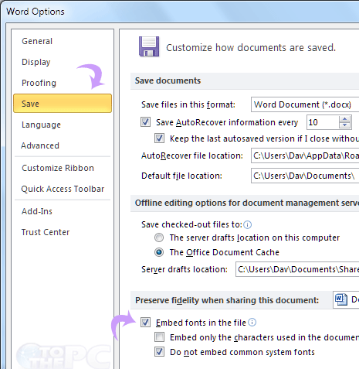Open the Save files in this format dropdown
This screenshot has width=359, height=369.
(305, 104)
